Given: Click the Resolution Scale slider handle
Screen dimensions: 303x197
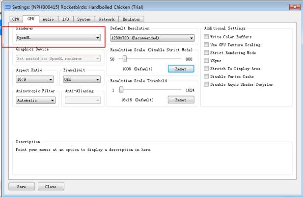Looking at the screenshot, I should [x=125, y=59].
